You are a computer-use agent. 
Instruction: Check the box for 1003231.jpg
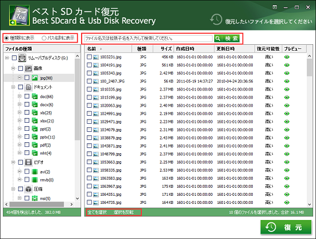(89, 57)
